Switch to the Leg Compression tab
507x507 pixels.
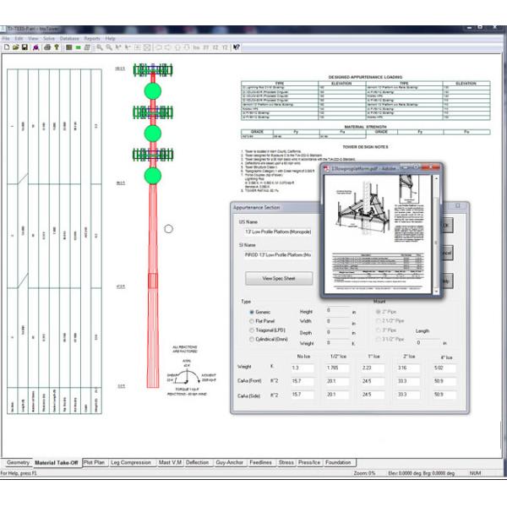point(132,462)
